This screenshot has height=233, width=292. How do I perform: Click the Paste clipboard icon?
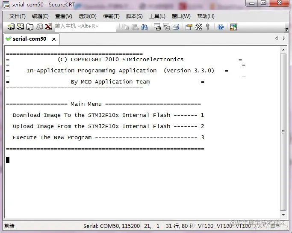pyautogui.click(x=135, y=27)
